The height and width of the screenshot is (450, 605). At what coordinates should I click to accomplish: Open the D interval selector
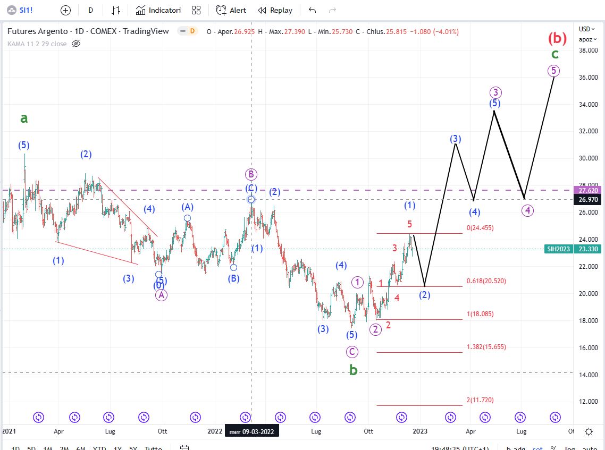(91, 11)
